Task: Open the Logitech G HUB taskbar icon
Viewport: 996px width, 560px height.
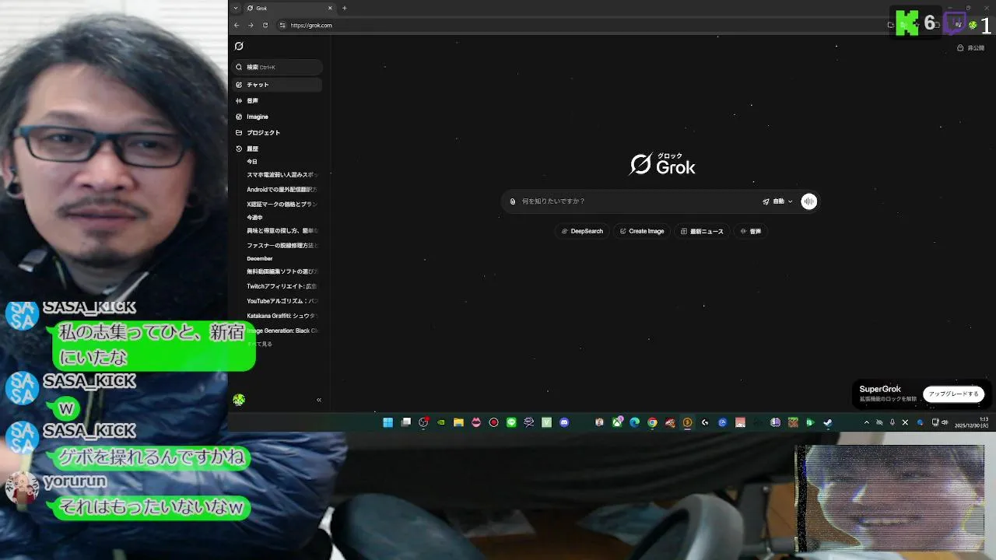Action: (705, 422)
